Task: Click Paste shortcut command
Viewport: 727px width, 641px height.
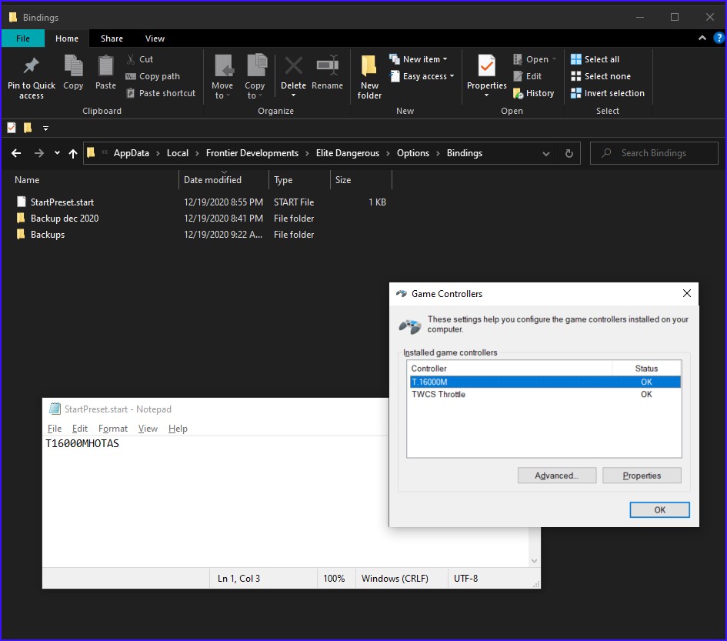Action: (x=161, y=93)
